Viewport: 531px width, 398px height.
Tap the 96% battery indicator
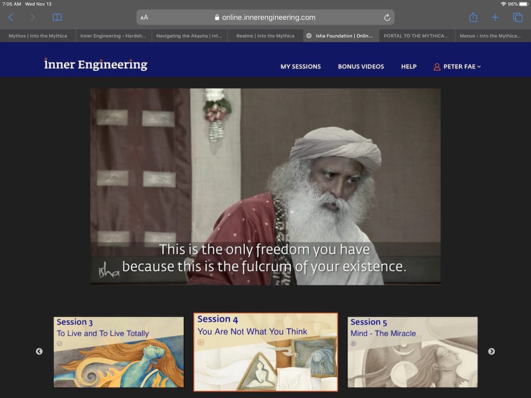(518, 4)
